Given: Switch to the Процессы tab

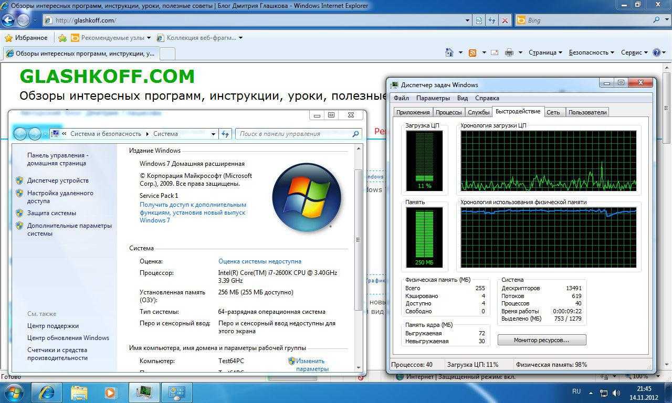Looking at the screenshot, I should [449, 112].
